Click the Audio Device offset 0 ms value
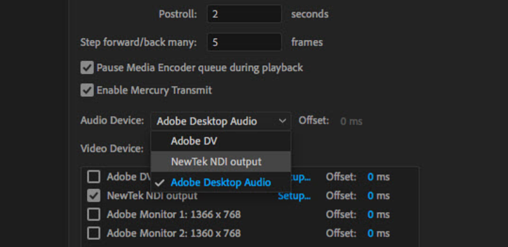The width and height of the screenshot is (508, 247). (352, 122)
